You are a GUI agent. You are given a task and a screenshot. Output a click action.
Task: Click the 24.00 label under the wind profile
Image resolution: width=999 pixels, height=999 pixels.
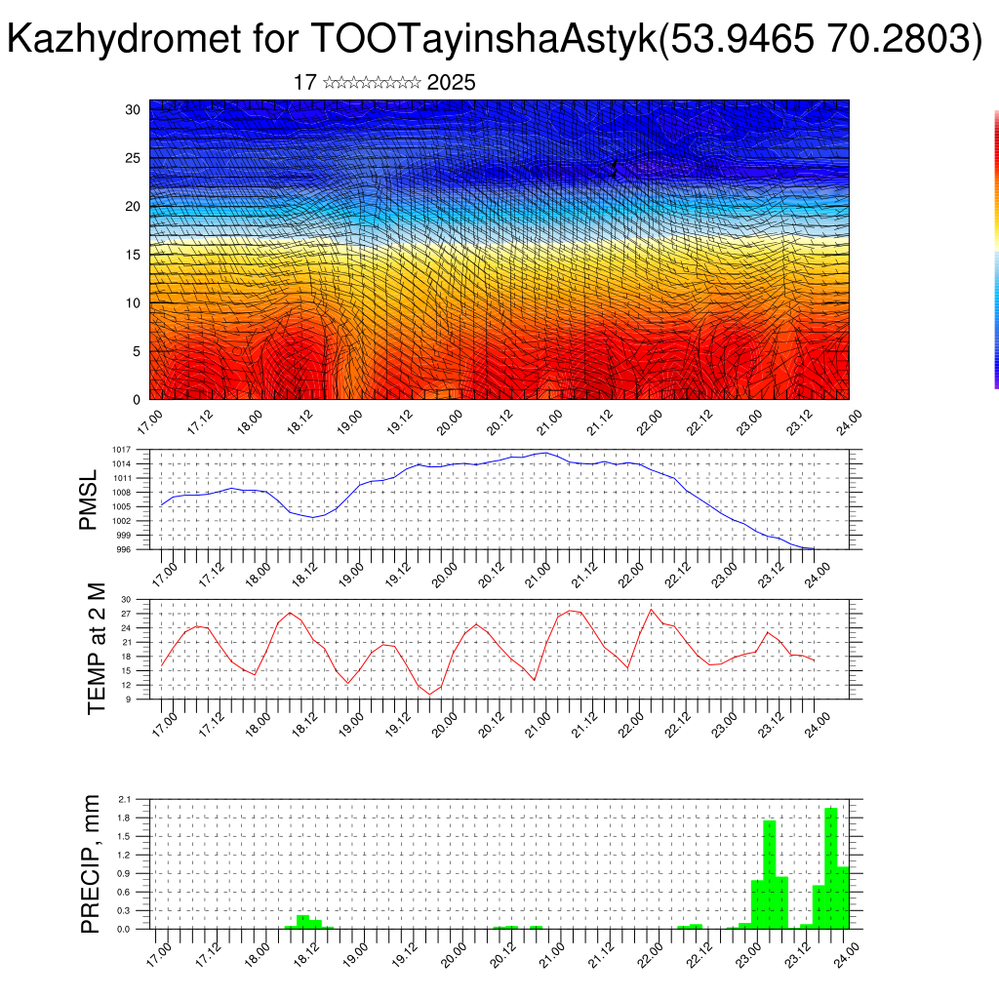pyautogui.click(x=850, y=422)
